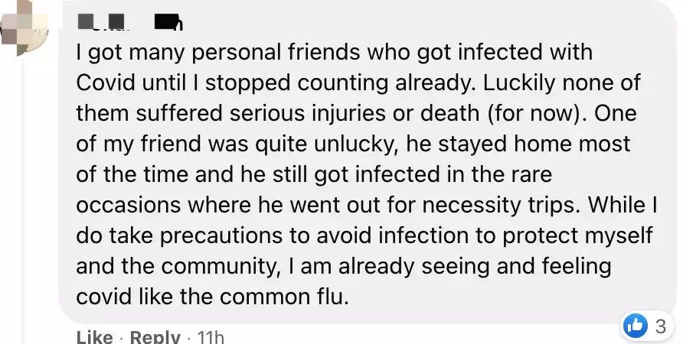
Task: Click the blue thumbs-up reaction icon
Action: click(x=636, y=326)
